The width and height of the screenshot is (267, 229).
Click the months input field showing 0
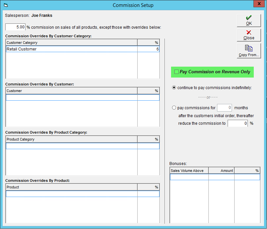click(x=224, y=108)
